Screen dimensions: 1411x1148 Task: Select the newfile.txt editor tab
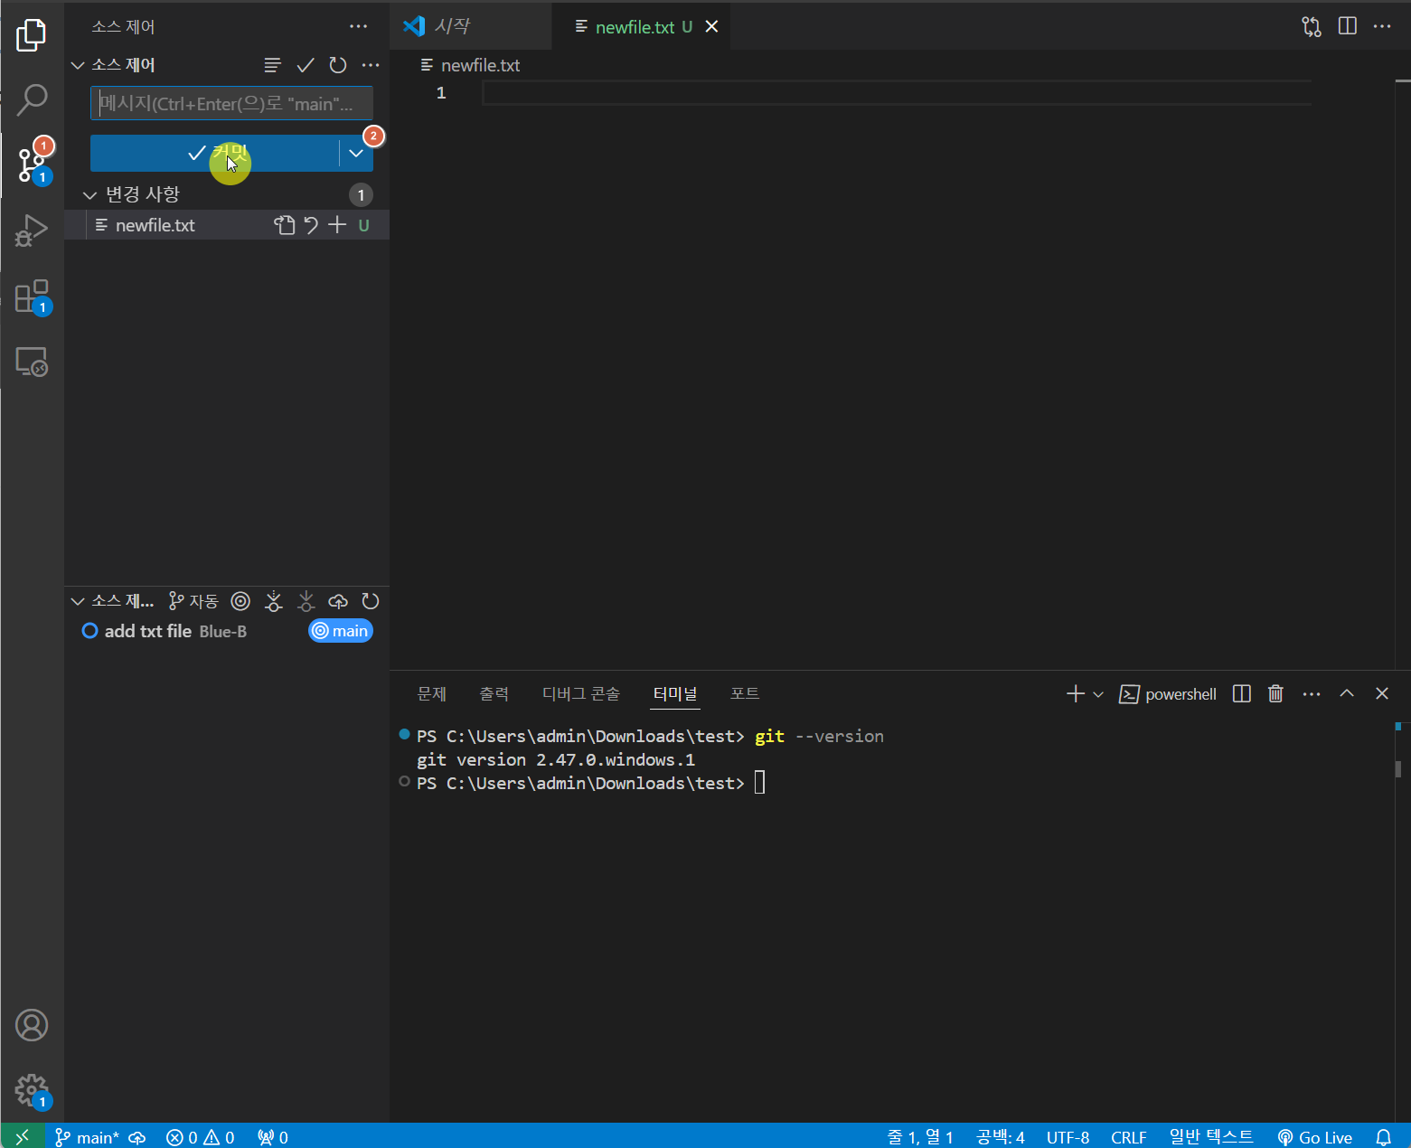click(634, 26)
